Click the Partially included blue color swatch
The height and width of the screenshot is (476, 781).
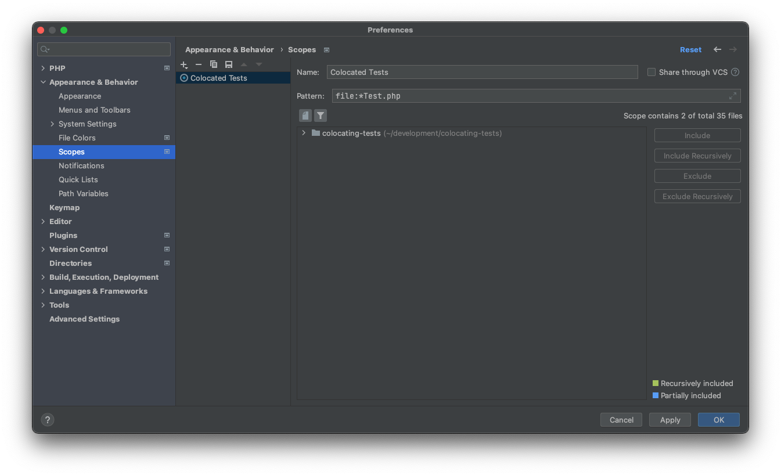point(656,395)
